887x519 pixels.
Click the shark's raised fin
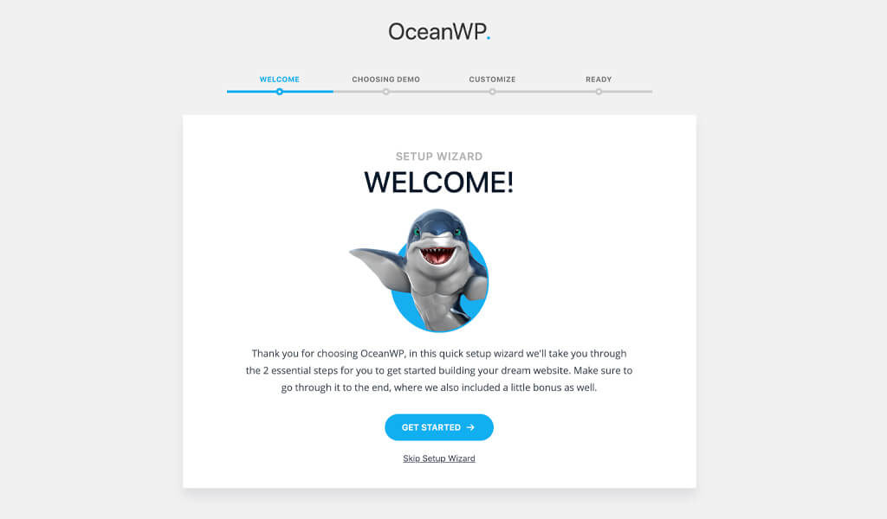[x=376, y=265]
